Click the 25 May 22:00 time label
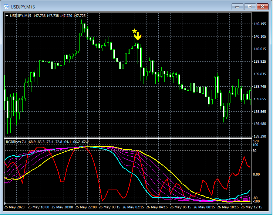 [x=86, y=207]
